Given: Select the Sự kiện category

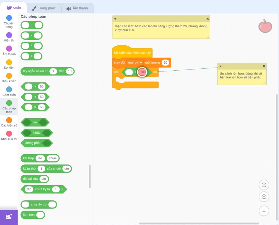Looking at the screenshot, I should [9, 64].
